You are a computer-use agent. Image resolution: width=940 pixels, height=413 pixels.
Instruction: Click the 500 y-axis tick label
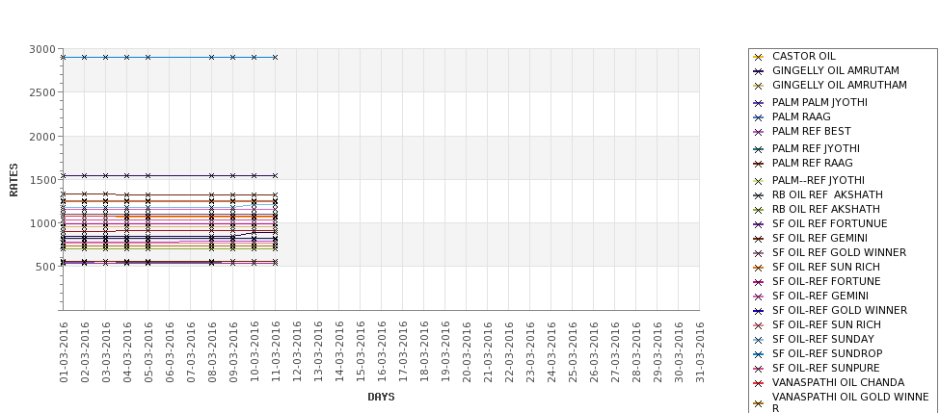pos(45,267)
